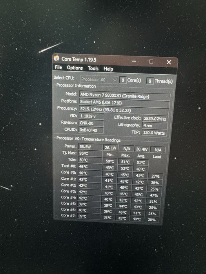Screen dimensions: 206x274
Task: Maximize the Core Temp window
Action: 151,62
